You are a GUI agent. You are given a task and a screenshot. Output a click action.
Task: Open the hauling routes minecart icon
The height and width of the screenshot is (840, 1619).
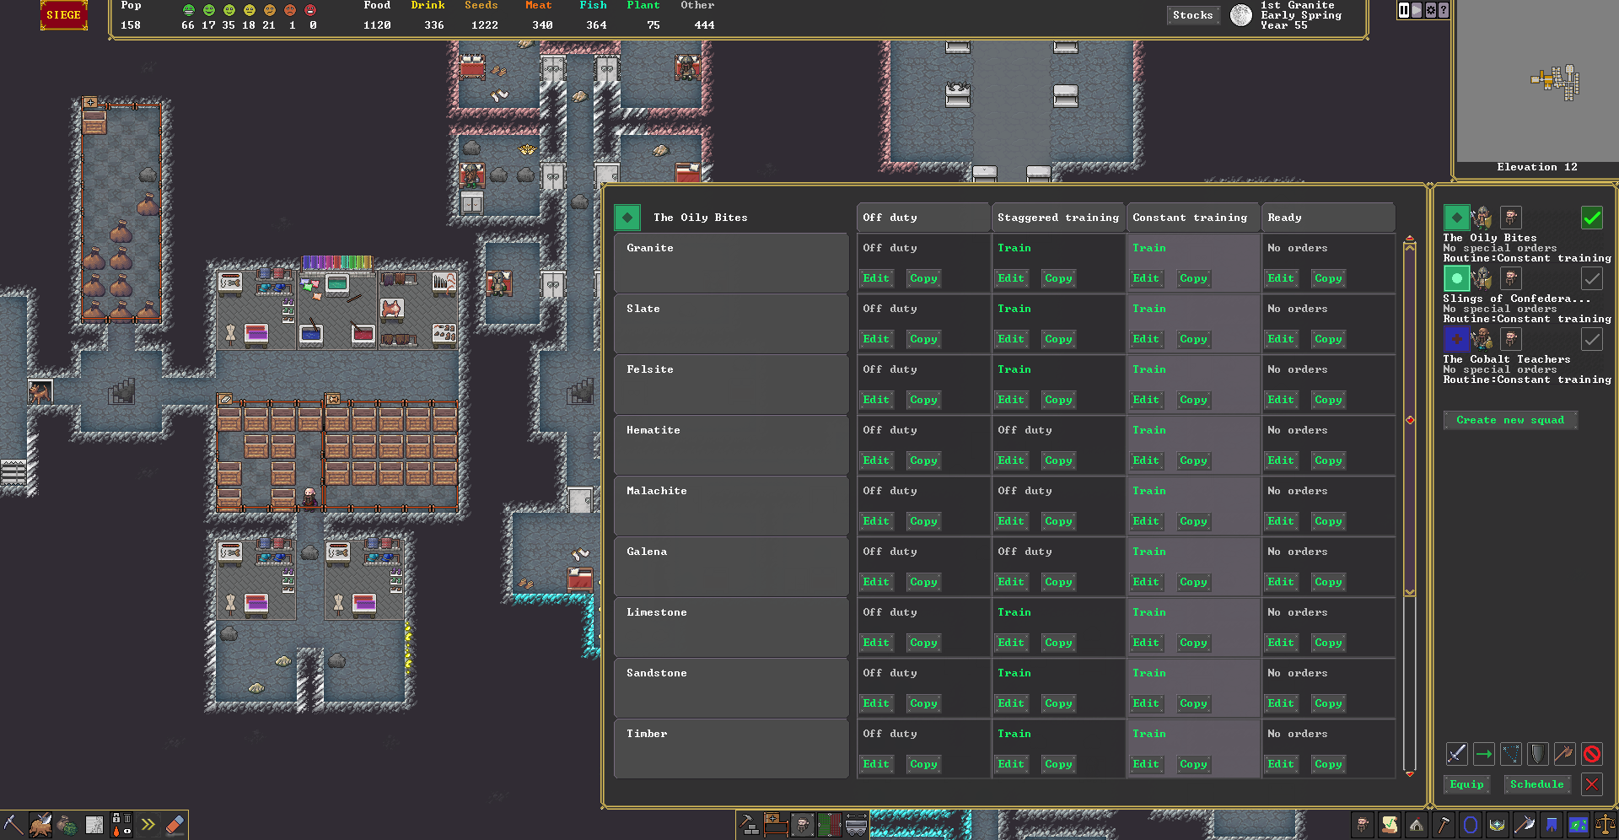[856, 825]
